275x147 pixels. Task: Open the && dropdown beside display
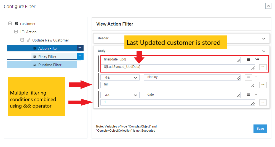120,77
